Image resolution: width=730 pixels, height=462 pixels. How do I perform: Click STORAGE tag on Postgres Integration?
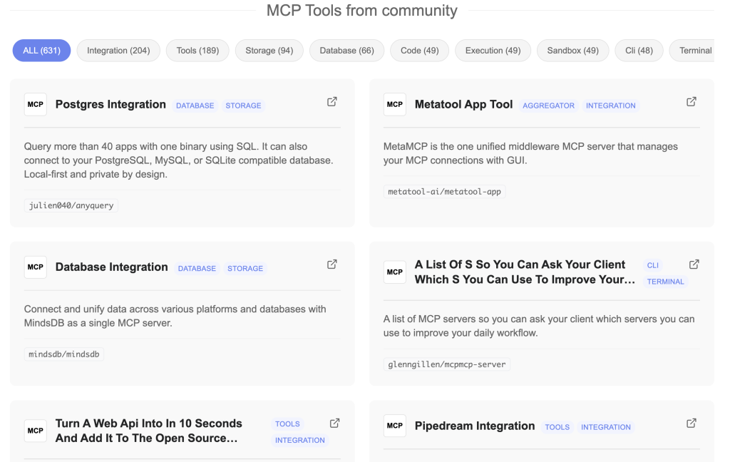[244, 106]
